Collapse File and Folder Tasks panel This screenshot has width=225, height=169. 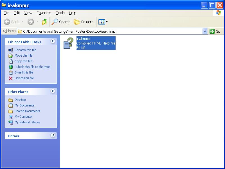pos(53,41)
